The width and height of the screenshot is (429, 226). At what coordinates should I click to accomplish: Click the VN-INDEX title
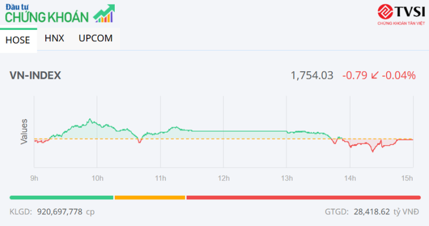coord(36,75)
